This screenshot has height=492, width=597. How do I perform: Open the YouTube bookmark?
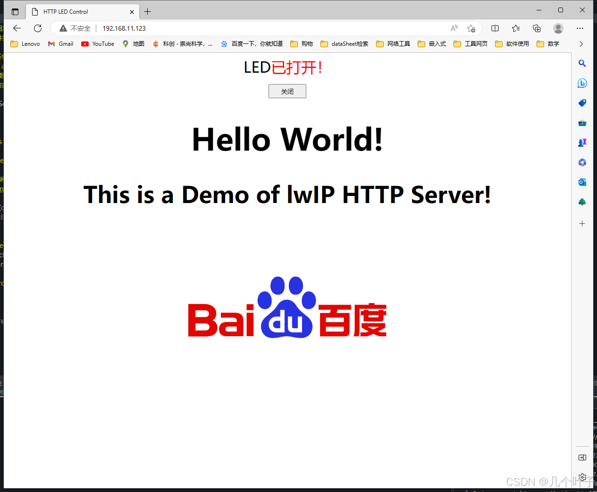click(98, 44)
